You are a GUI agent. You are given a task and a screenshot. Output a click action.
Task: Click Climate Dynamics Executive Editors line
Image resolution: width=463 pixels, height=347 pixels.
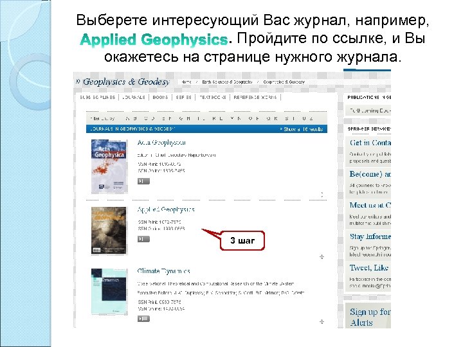221,293
